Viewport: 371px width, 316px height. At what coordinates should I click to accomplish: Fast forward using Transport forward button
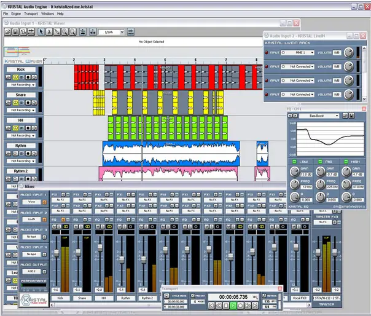[248, 306]
